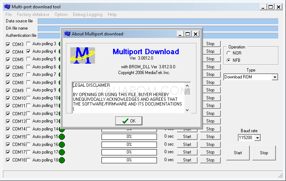Click the green status light for COM17

click(x=62, y=152)
